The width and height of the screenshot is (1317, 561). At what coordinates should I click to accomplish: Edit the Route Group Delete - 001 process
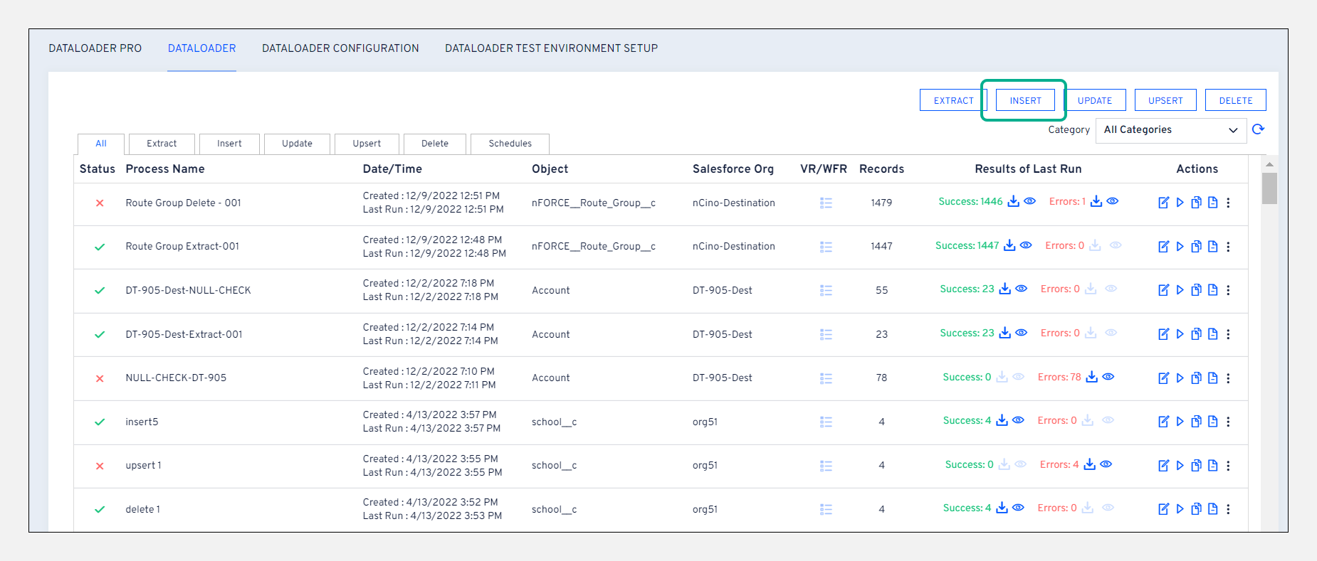click(1163, 203)
